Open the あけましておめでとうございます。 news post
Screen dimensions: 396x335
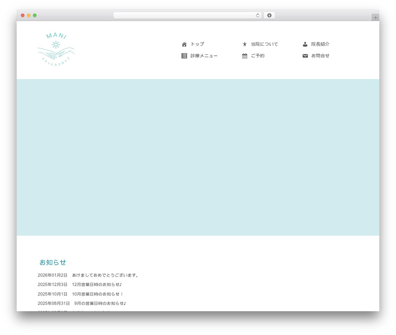tap(106, 275)
